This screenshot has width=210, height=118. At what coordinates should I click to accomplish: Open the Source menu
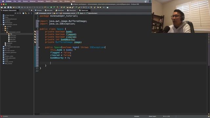tap(25, 1)
